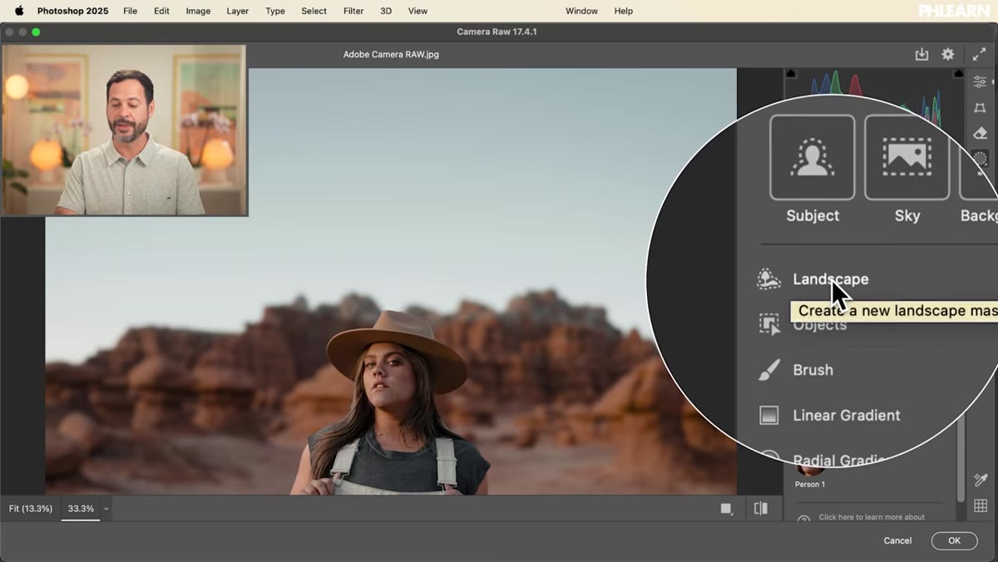Select the Masking tool icon

click(981, 159)
